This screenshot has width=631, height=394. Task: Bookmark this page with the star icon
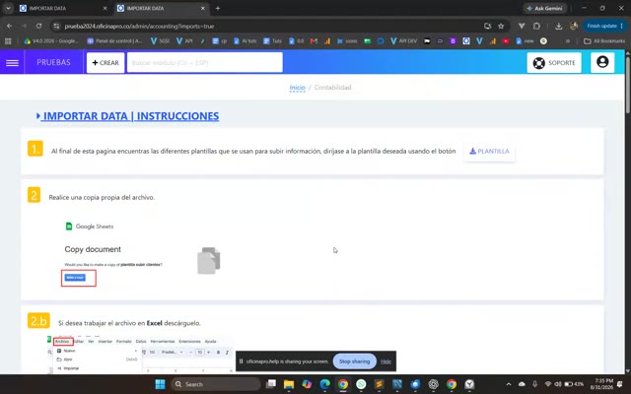click(x=501, y=26)
